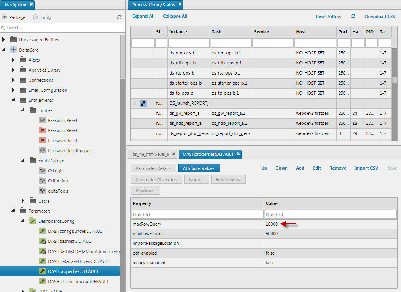Click the CxLogin entity group icon

42,170
